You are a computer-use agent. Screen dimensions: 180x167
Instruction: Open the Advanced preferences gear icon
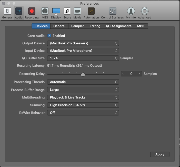145,11
